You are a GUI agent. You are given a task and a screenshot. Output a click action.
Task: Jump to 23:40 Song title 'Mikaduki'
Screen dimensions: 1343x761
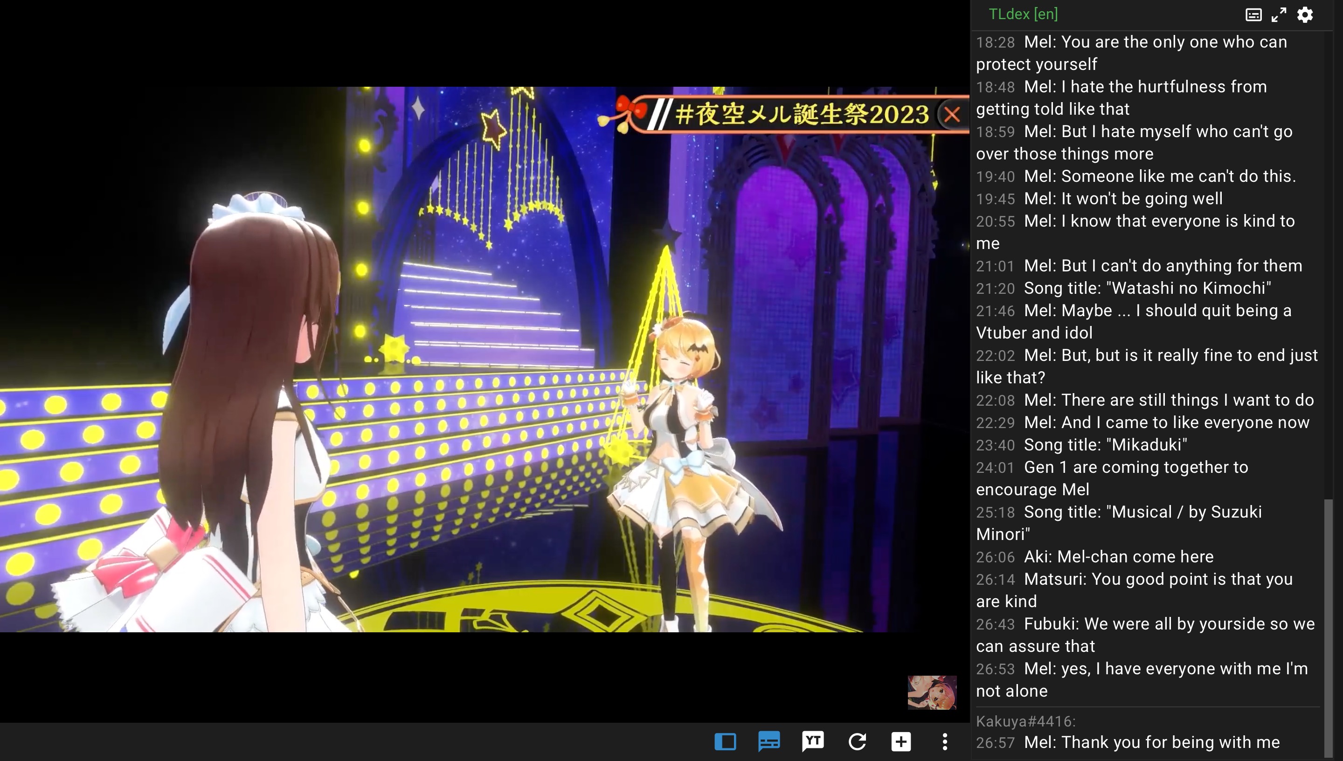(1147, 445)
